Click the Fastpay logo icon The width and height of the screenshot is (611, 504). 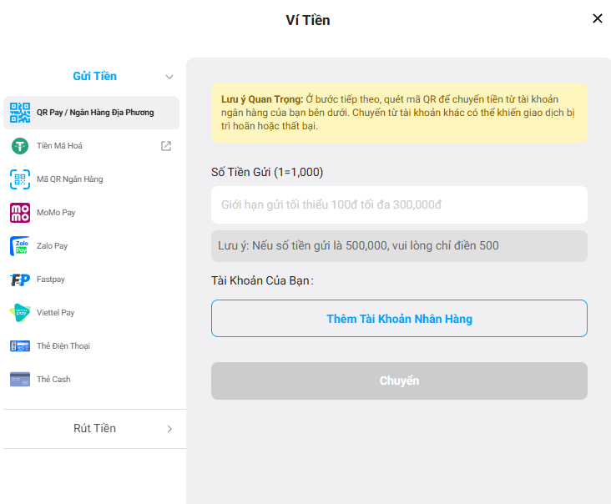click(20, 280)
